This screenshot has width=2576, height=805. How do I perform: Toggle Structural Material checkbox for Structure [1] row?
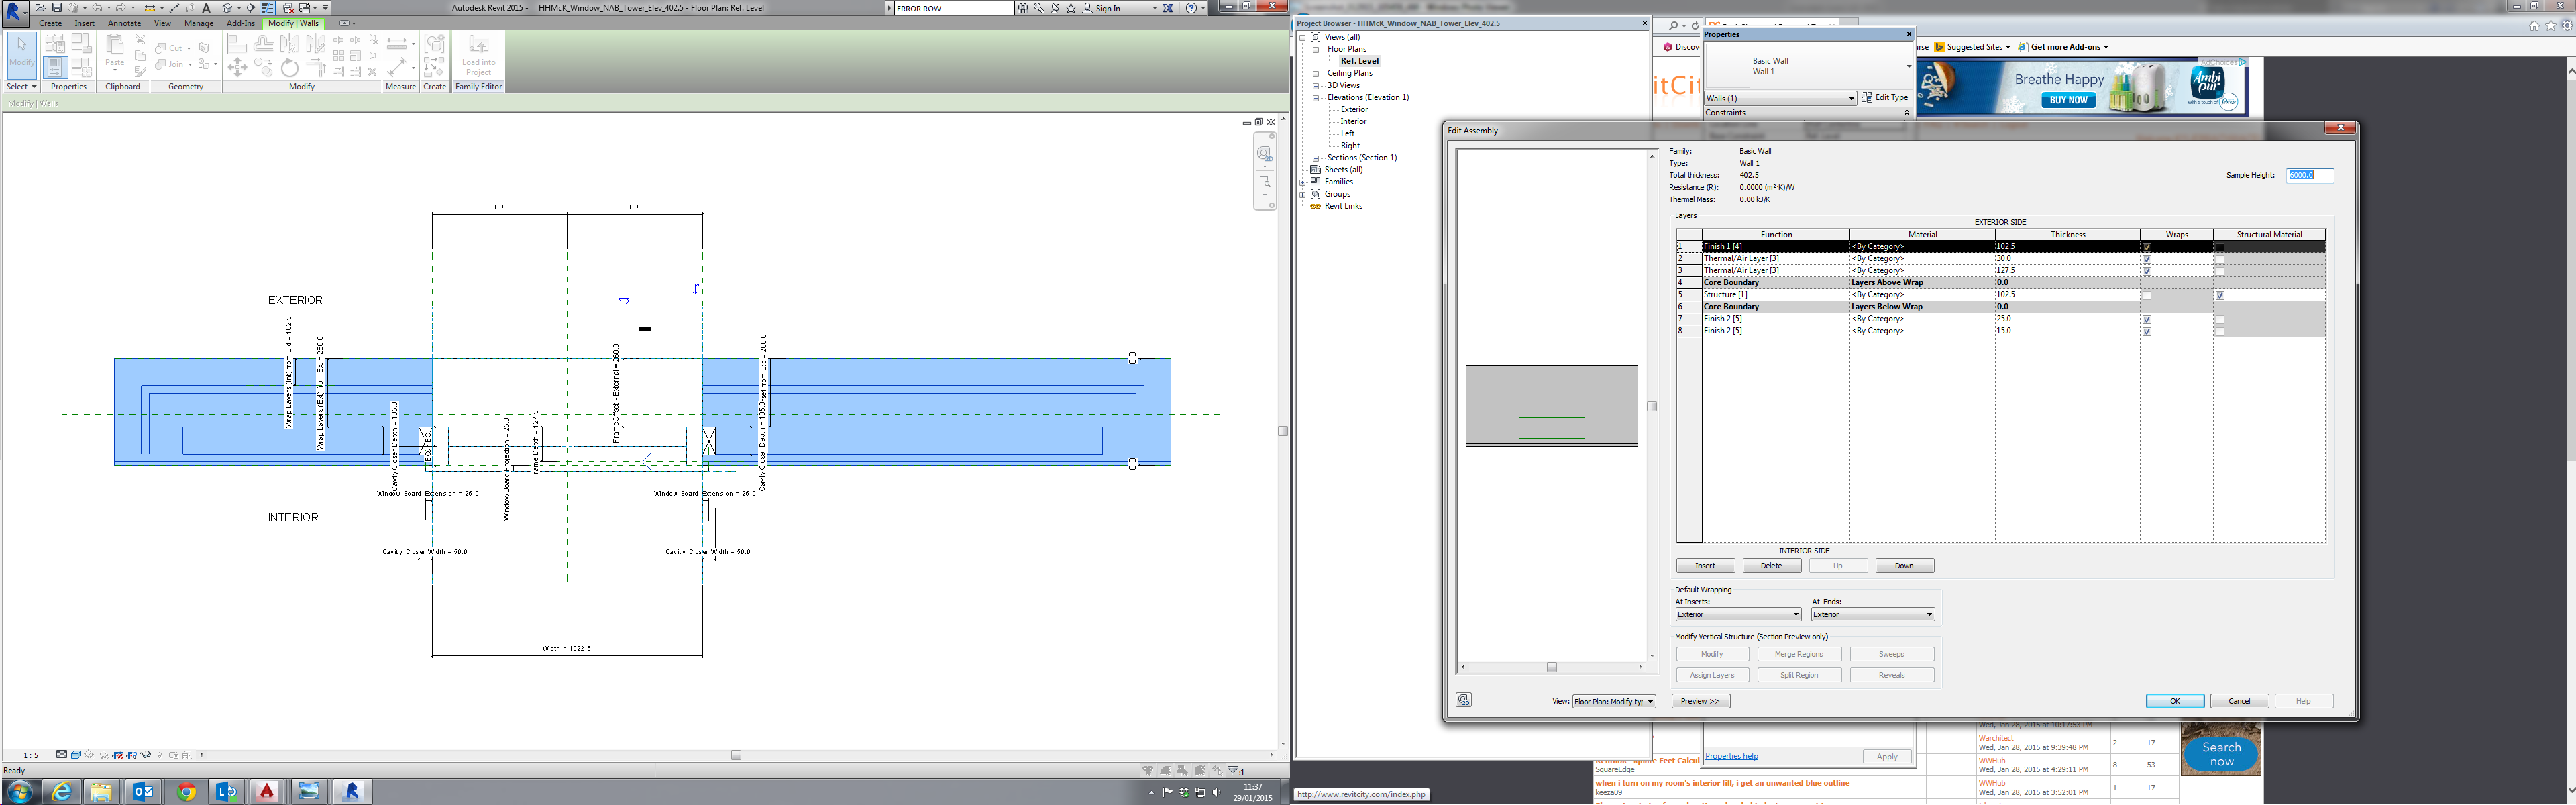(x=2220, y=295)
